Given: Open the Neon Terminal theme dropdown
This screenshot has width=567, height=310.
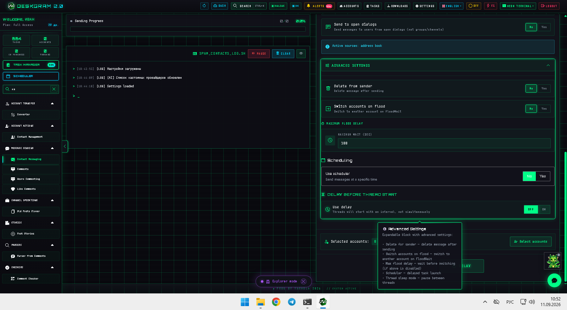Looking at the screenshot, I should point(518,6).
